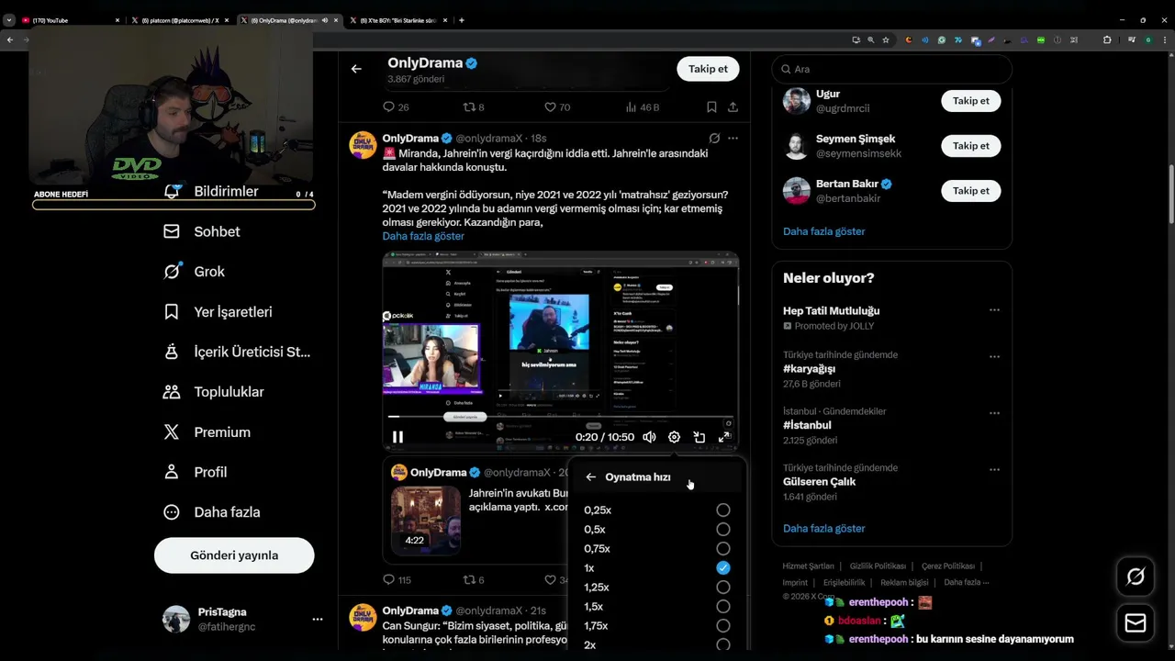Viewport: 1175px width, 661px height.
Task: Follow OnlyDrama with Takip et button
Action: [x=708, y=69]
